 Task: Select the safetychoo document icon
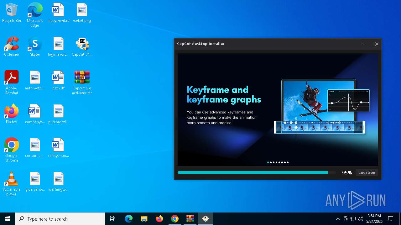[x=58, y=148]
